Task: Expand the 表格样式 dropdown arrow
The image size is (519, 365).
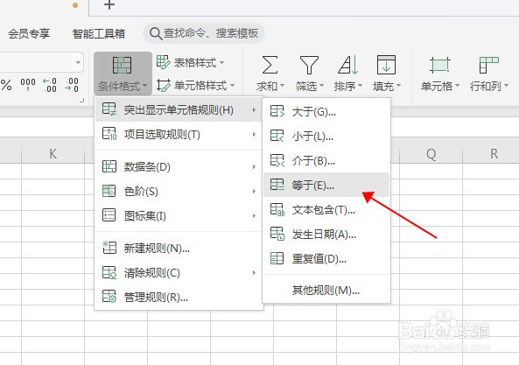Action: (221, 62)
